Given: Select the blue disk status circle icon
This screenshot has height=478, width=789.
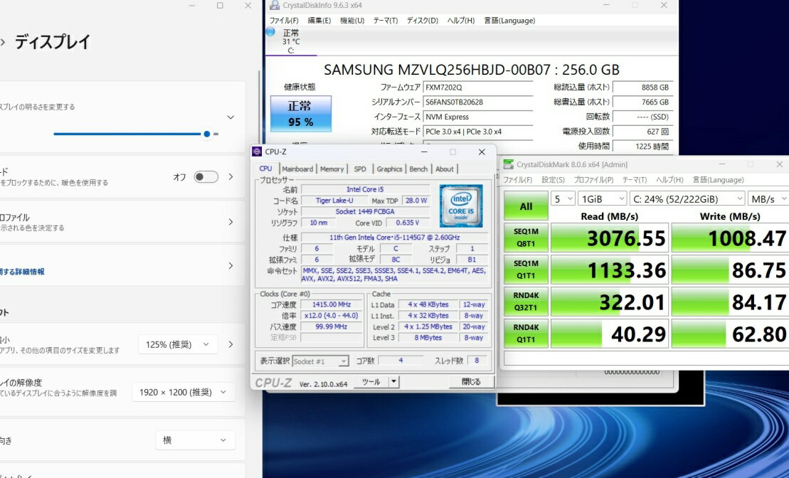Looking at the screenshot, I should pos(270,32).
